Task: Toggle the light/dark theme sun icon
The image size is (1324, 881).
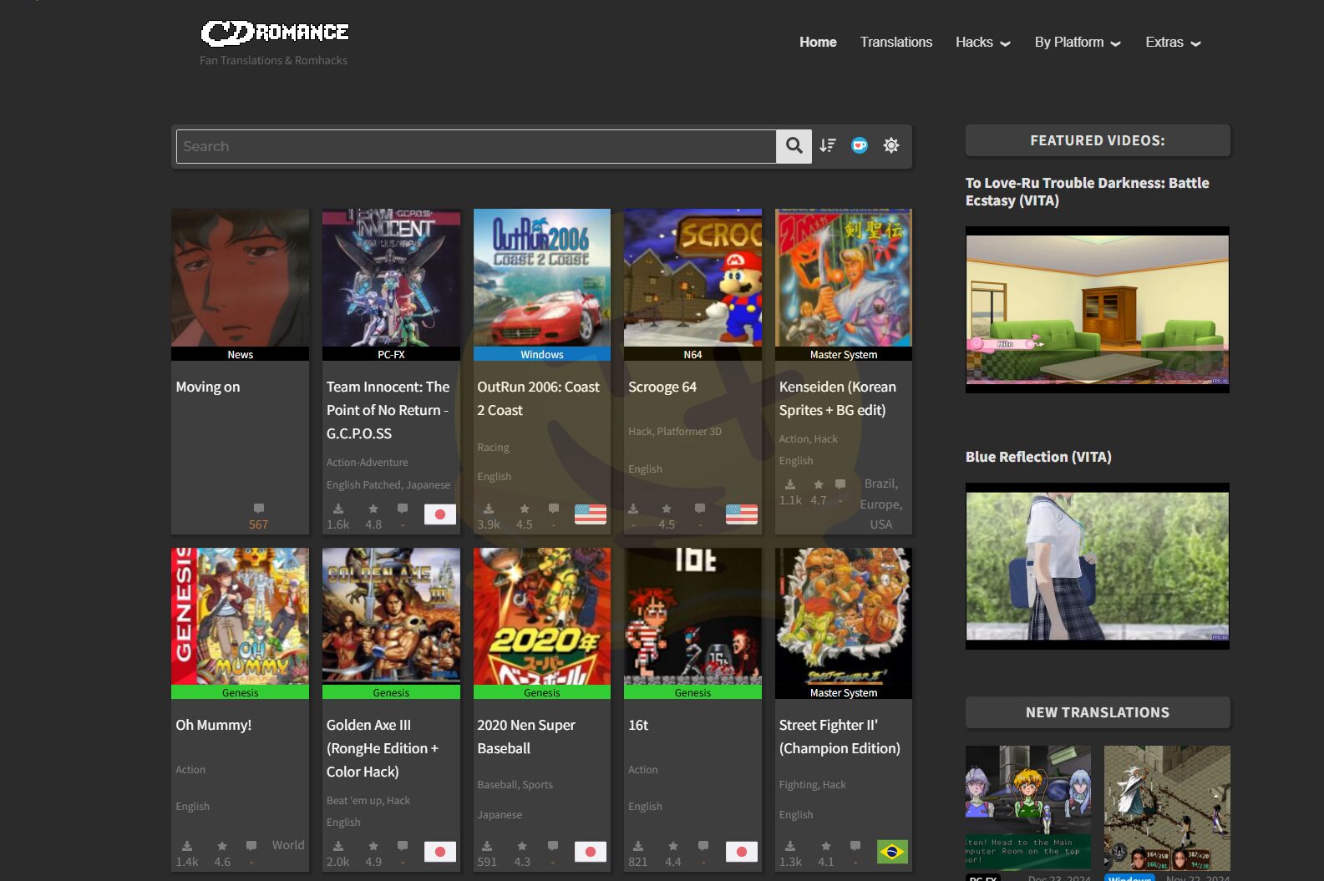Action: (x=891, y=145)
